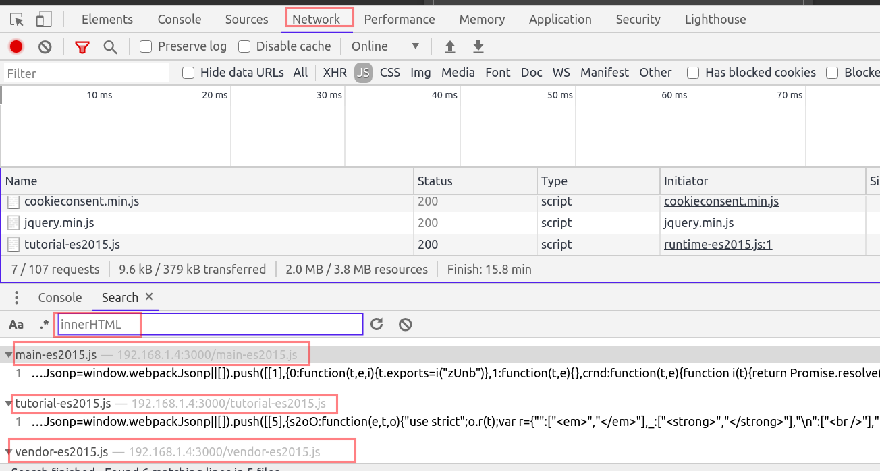Select the Manifest filter type
Screen dimensions: 880x471
(605, 73)
